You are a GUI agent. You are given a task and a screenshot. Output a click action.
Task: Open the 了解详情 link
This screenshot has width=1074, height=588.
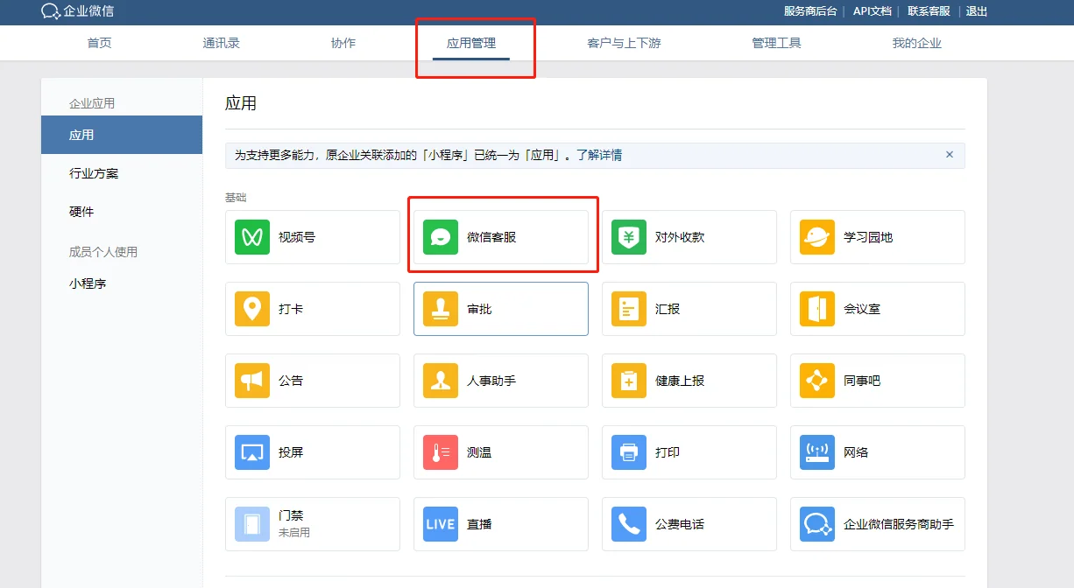(x=599, y=155)
